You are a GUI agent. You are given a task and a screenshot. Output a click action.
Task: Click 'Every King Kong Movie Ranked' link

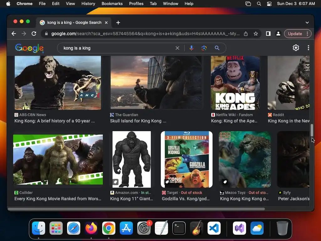click(x=58, y=199)
